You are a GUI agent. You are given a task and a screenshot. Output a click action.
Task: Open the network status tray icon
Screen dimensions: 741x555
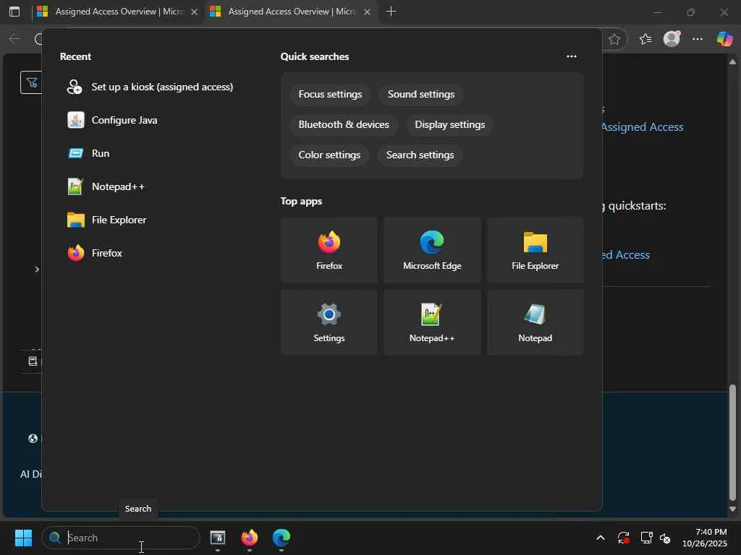[646, 538]
